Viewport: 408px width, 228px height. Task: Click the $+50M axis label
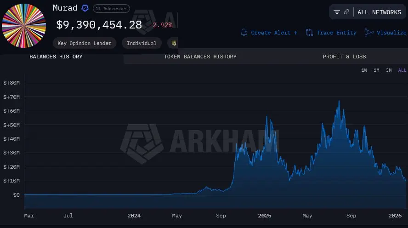tap(11, 125)
